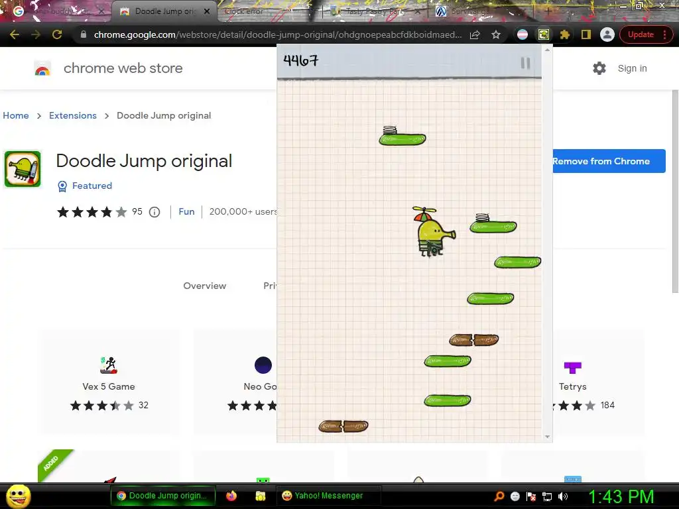Viewport: 679px width, 509px height.
Task: Click the security flag tray icon
Action: pyautogui.click(x=531, y=497)
